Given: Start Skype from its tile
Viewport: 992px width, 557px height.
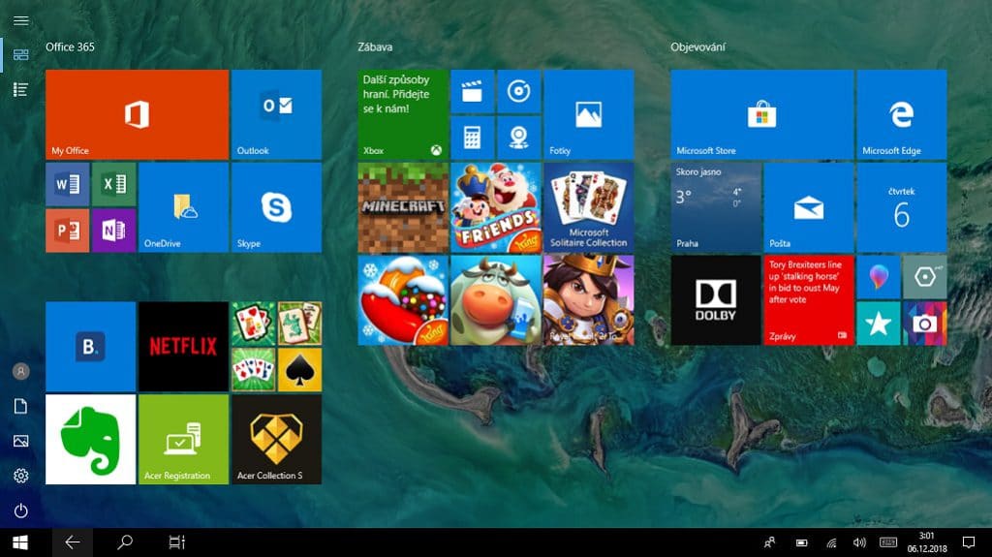Looking at the screenshot, I should coord(276,207).
